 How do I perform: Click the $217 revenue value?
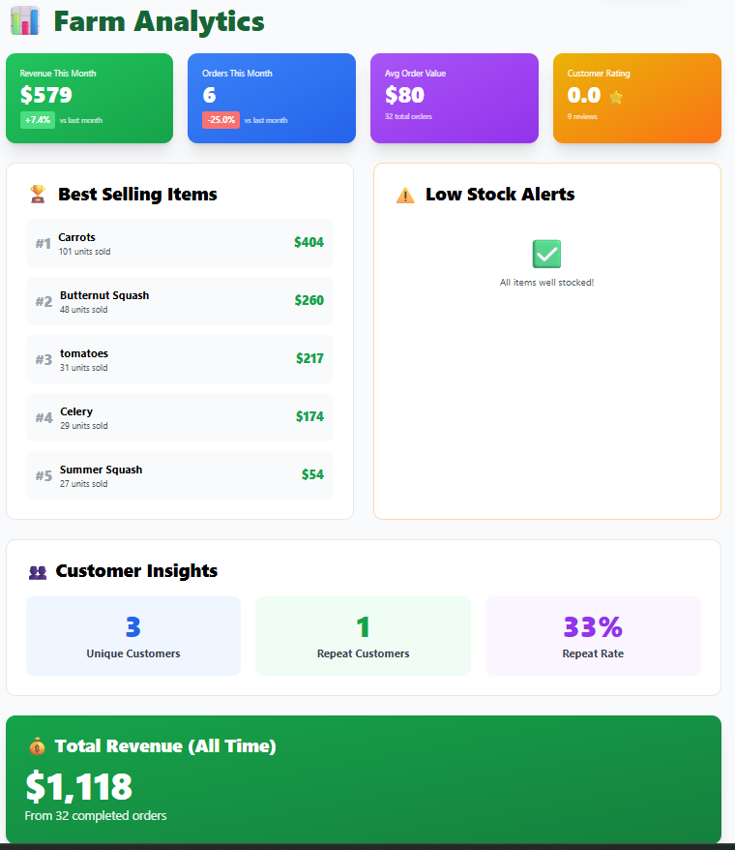309,358
